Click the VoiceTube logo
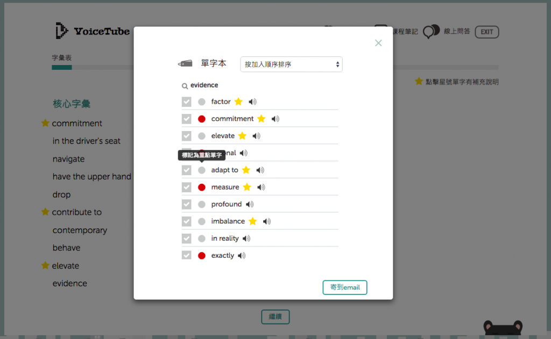The height and width of the screenshot is (339, 551). [x=91, y=31]
